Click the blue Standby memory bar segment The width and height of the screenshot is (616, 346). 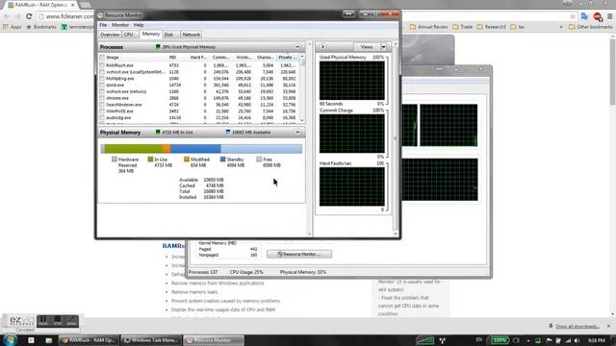[195, 149]
